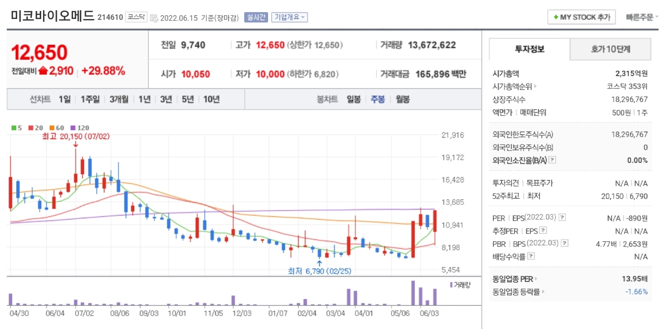
Task: Click the -1.66% sector change value
Action: coord(636,292)
